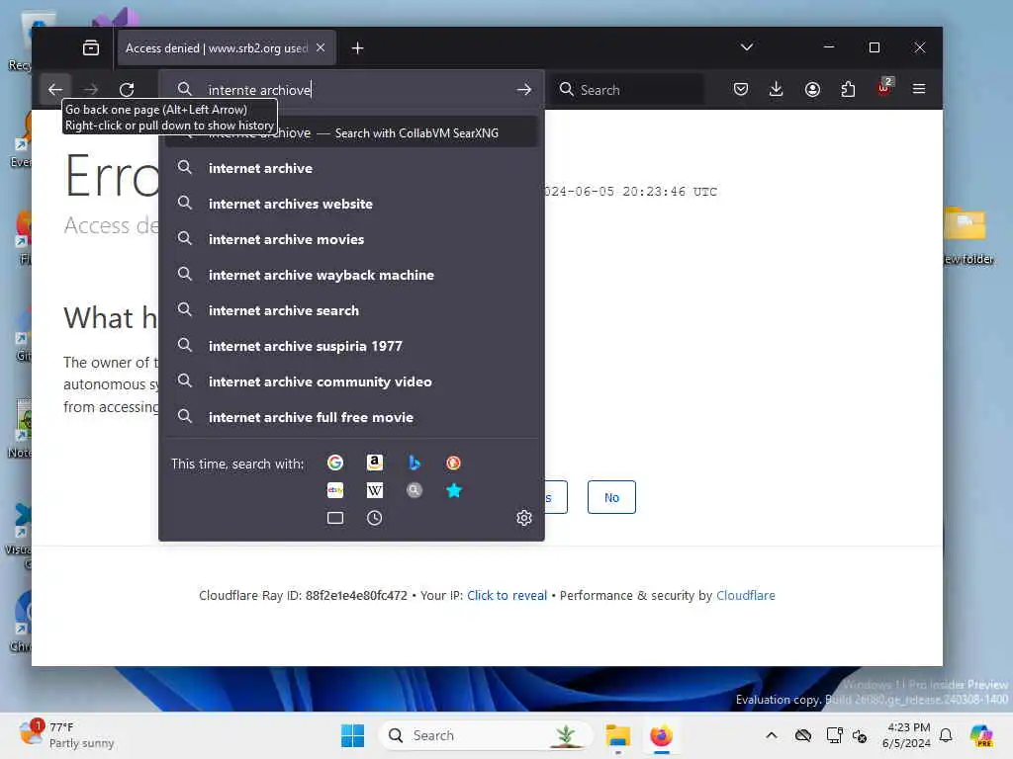Open File Explorer from taskbar
The width and height of the screenshot is (1013, 759).
[x=617, y=735]
